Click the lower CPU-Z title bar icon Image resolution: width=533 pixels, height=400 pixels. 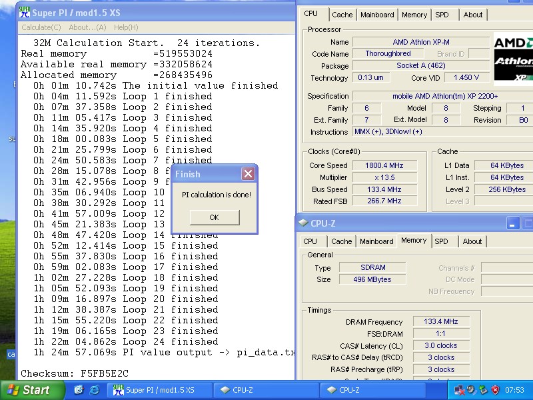303,223
